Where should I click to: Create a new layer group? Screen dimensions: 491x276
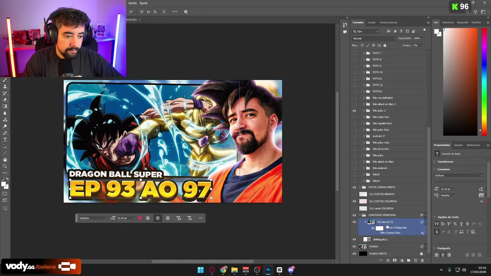409,261
